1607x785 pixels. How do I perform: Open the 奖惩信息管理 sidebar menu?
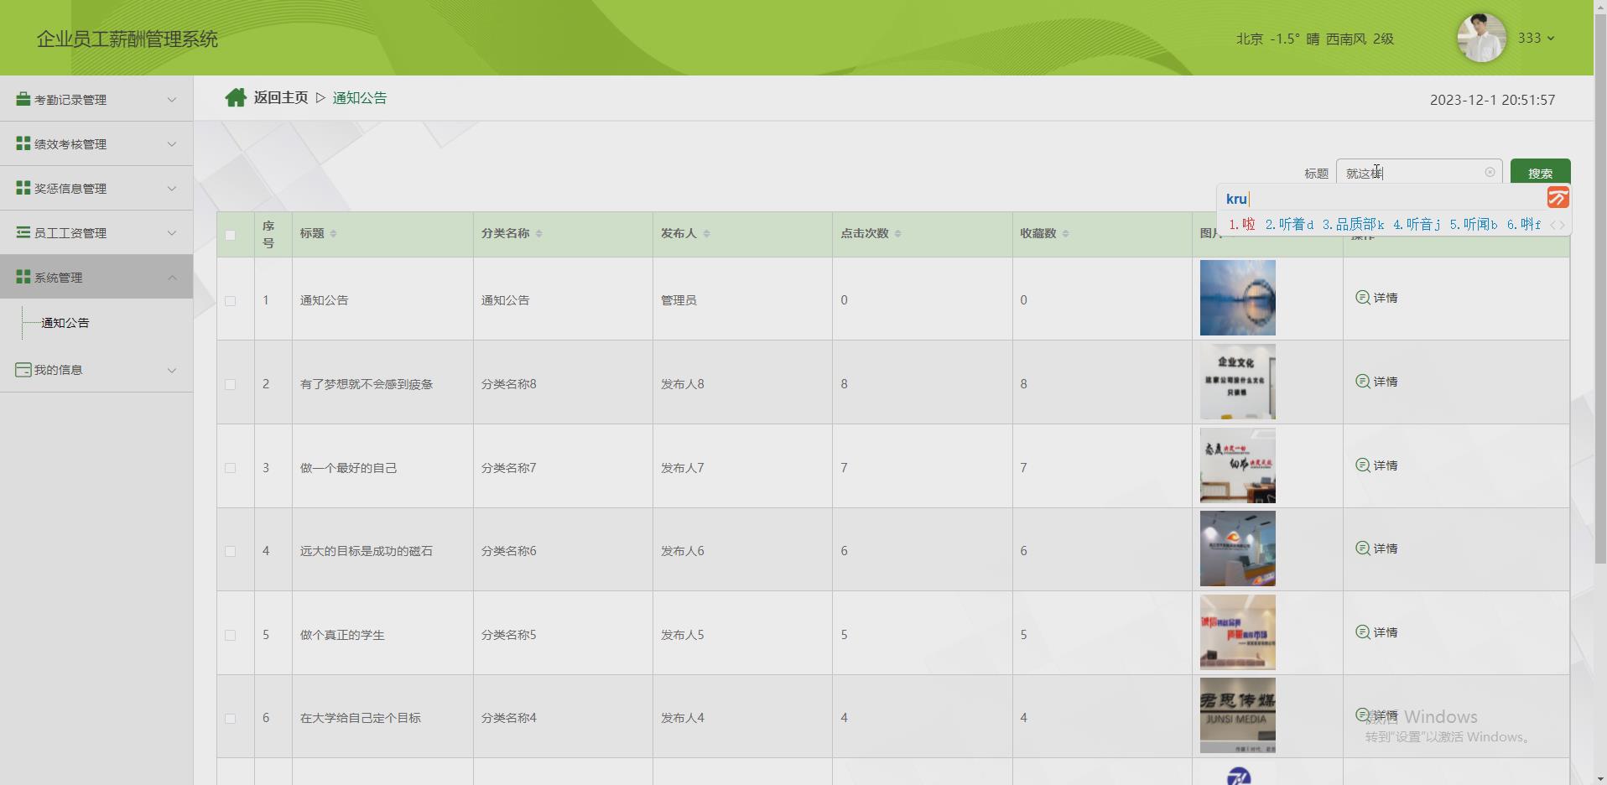(96, 188)
